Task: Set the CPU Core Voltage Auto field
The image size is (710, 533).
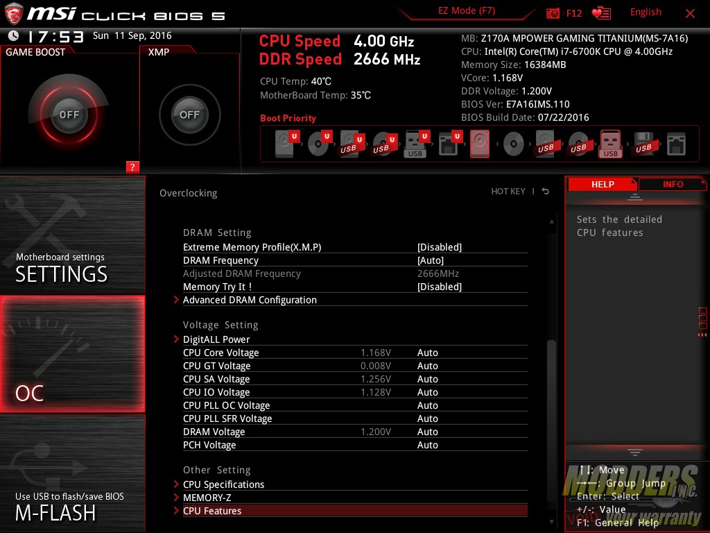Action: coord(427,353)
